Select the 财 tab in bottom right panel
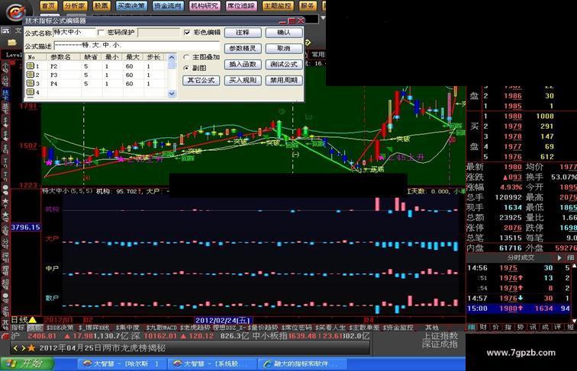577x371 pixels. [484, 328]
